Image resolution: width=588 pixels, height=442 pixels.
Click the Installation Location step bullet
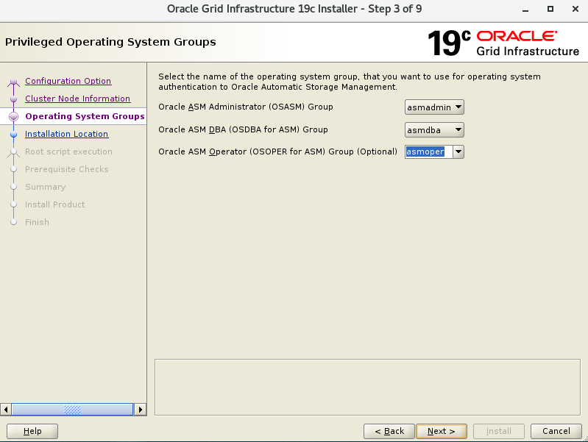pyautogui.click(x=13, y=134)
